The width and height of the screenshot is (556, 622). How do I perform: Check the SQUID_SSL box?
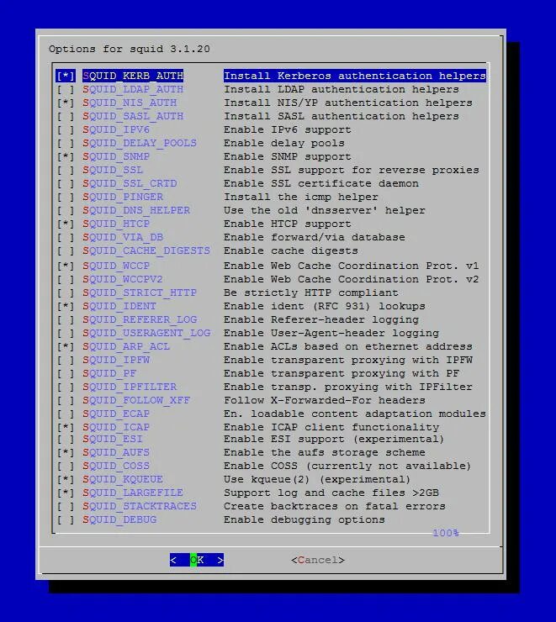click(66, 170)
